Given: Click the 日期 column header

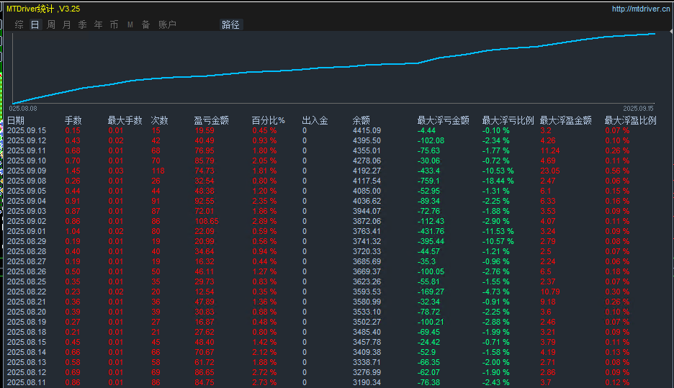Looking at the screenshot, I should coord(16,120).
